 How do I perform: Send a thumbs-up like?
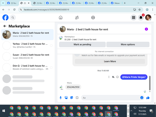(x=148, y=98)
